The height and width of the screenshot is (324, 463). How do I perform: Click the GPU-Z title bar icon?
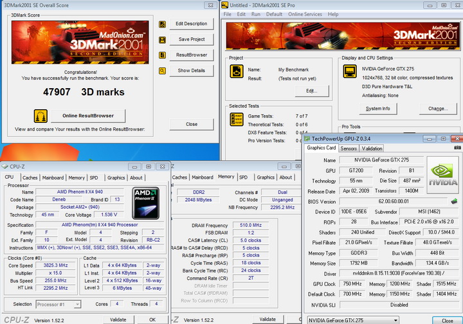coord(307,139)
